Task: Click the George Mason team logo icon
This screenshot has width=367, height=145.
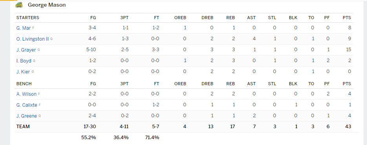Action: [x=19, y=5]
